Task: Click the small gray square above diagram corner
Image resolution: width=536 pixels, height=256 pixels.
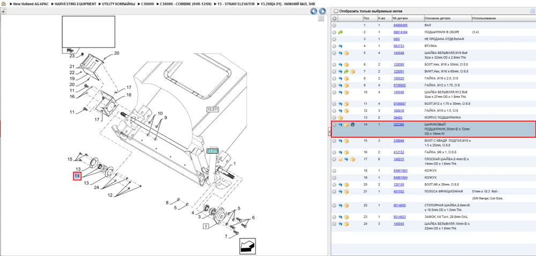Action: click(321, 19)
